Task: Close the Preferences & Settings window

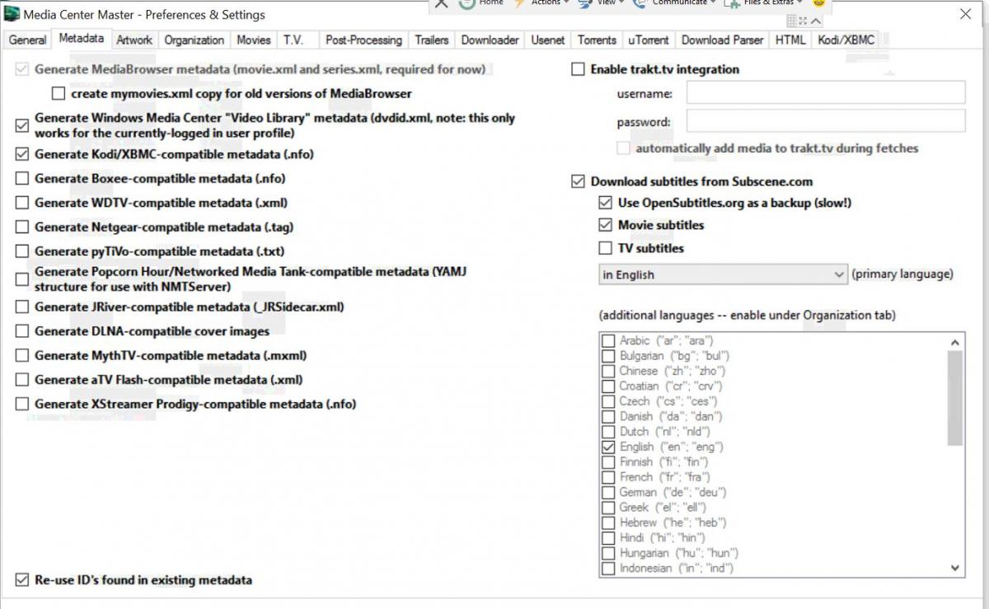Action: pyautogui.click(x=965, y=14)
